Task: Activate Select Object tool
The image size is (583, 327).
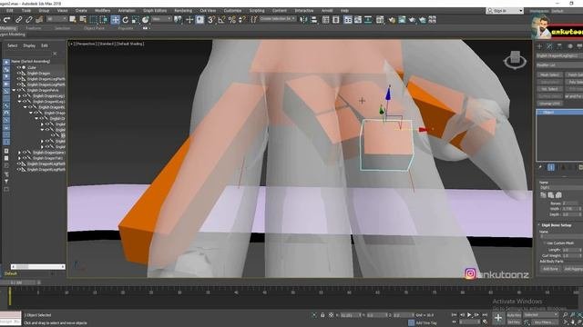Action: click(73, 20)
